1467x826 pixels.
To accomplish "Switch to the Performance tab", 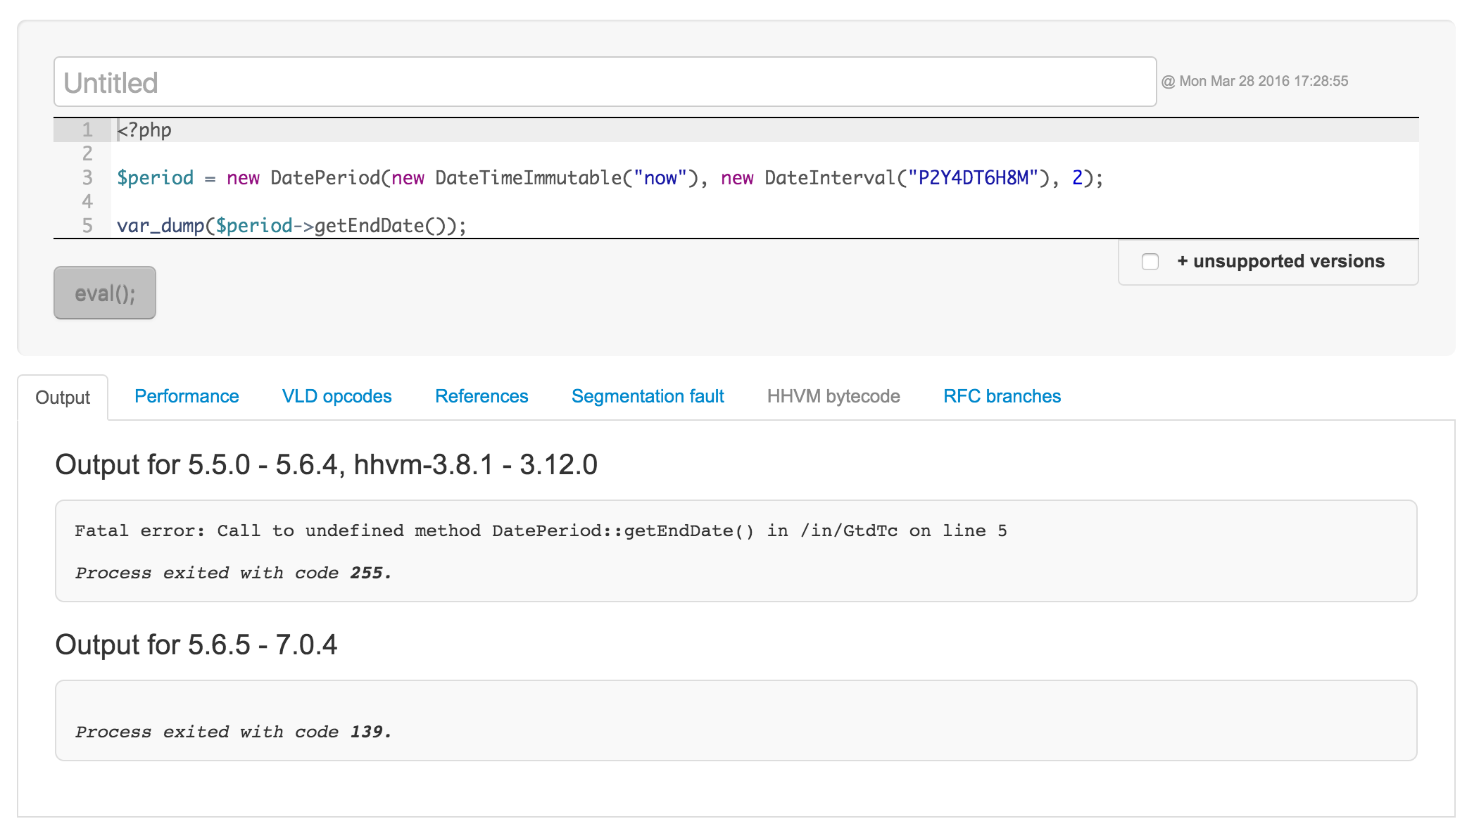I will 187,396.
